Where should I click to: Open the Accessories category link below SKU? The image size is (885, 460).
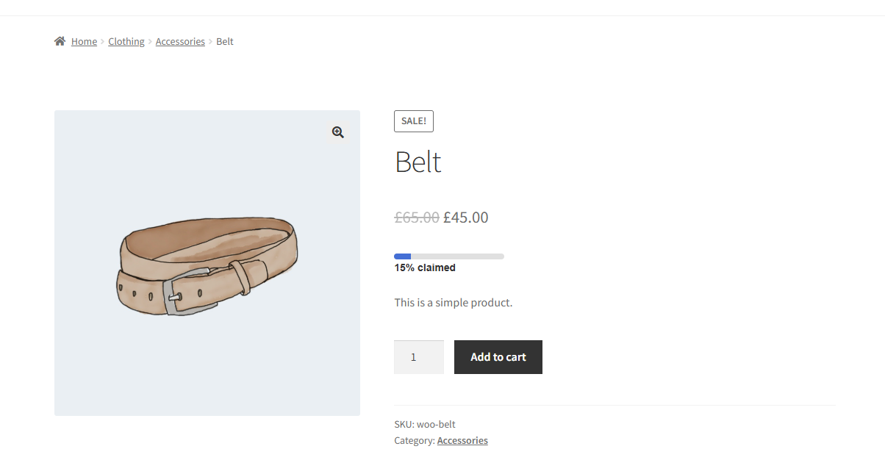[462, 441]
